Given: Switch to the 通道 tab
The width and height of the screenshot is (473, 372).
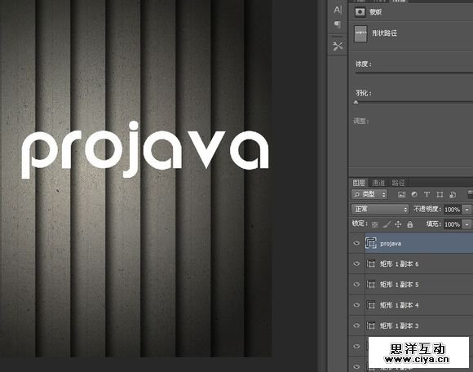Looking at the screenshot, I should pyautogui.click(x=378, y=183).
